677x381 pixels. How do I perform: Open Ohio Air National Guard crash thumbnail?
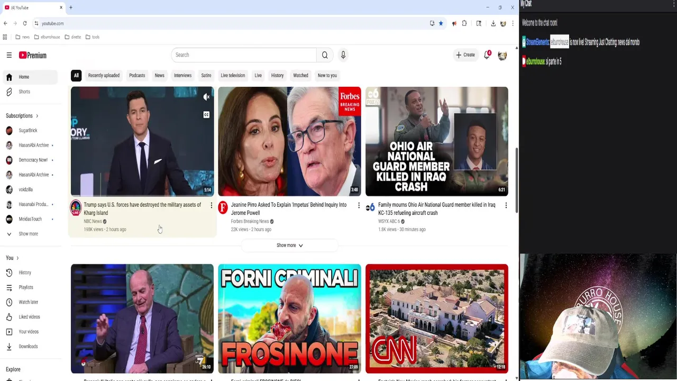tap(437, 141)
